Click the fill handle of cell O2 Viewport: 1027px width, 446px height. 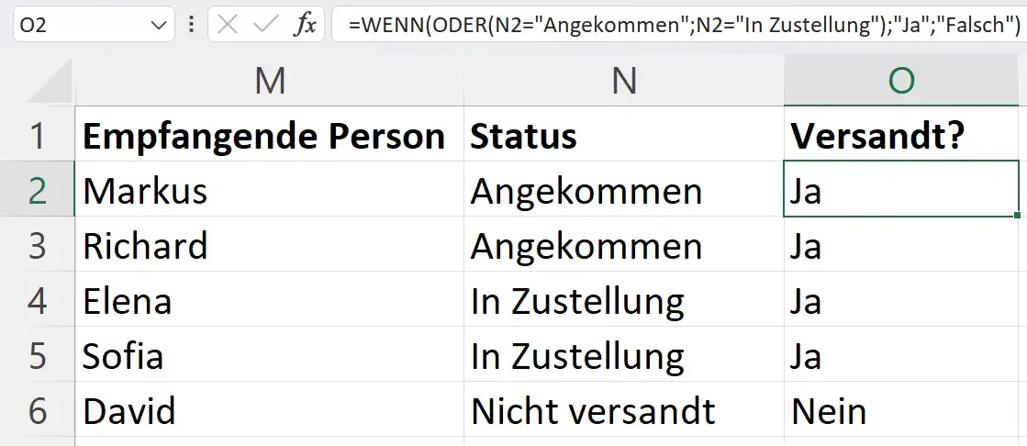coord(1019,216)
